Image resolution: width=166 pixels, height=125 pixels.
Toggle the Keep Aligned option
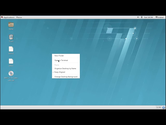(60, 72)
